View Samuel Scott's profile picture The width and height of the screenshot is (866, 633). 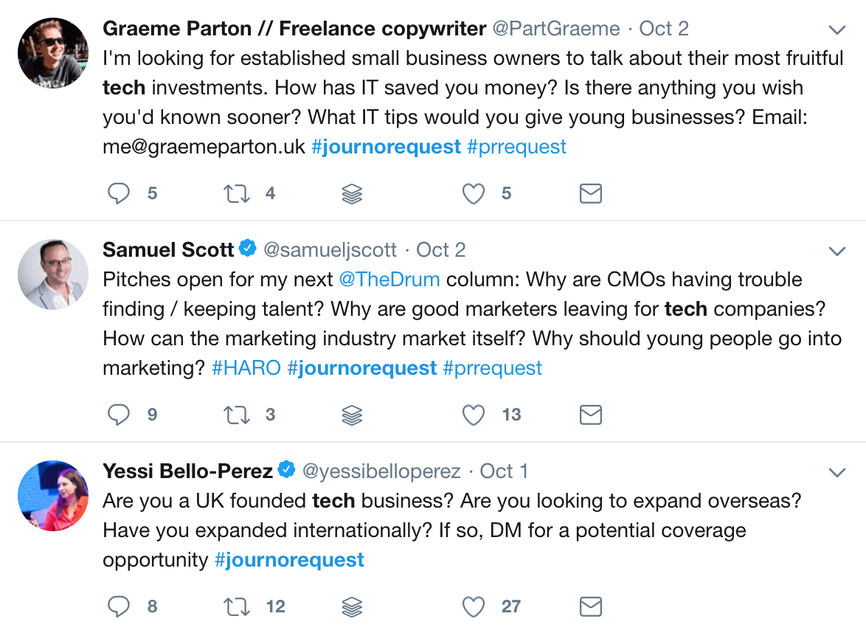click(52, 274)
